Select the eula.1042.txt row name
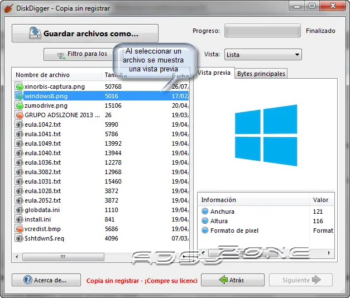 tap(42, 124)
